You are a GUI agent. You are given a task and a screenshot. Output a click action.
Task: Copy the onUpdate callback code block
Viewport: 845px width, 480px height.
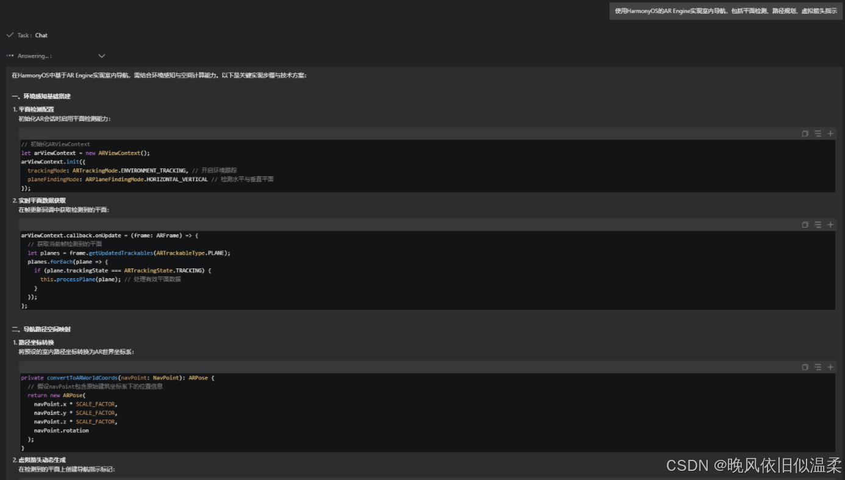(805, 224)
